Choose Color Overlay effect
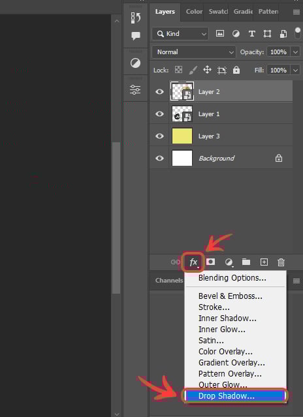The width and height of the screenshot is (303, 417). 236,352
